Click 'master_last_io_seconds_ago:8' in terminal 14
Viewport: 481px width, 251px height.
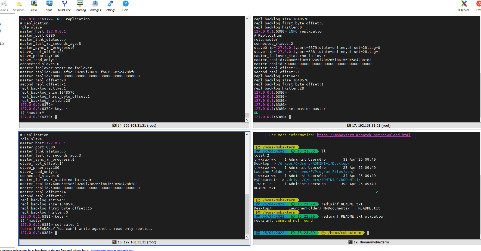51,44
